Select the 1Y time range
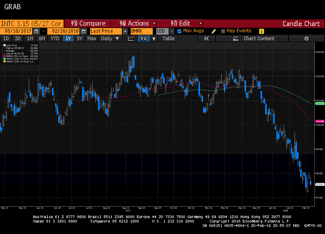 68,38
